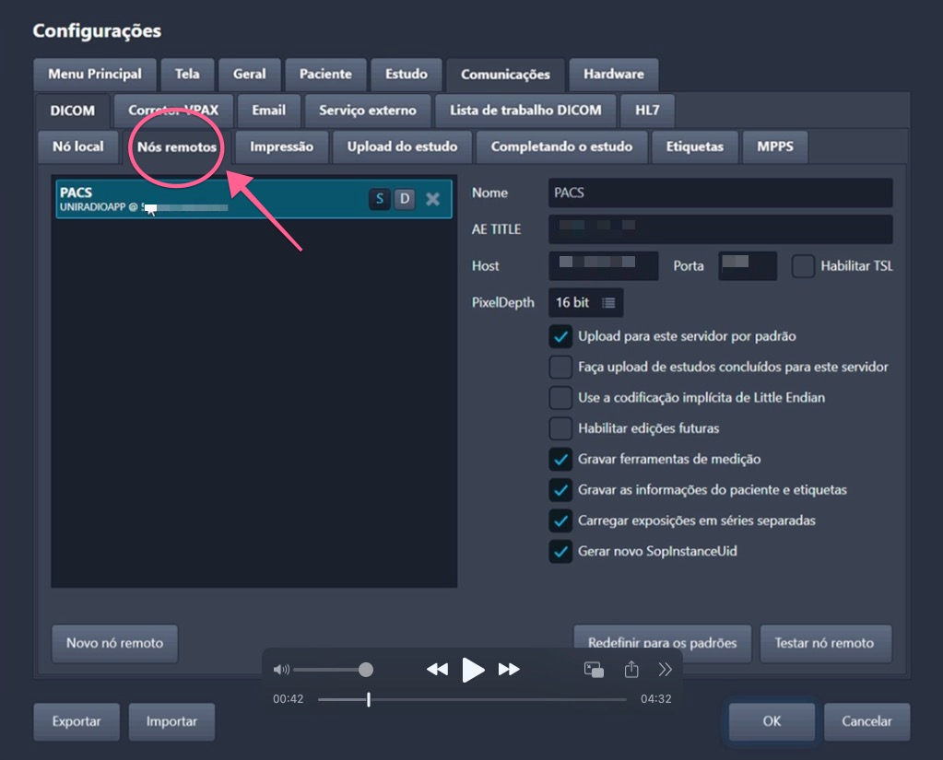Click into the AE TITLE field
The image size is (943, 760).
pos(721,229)
